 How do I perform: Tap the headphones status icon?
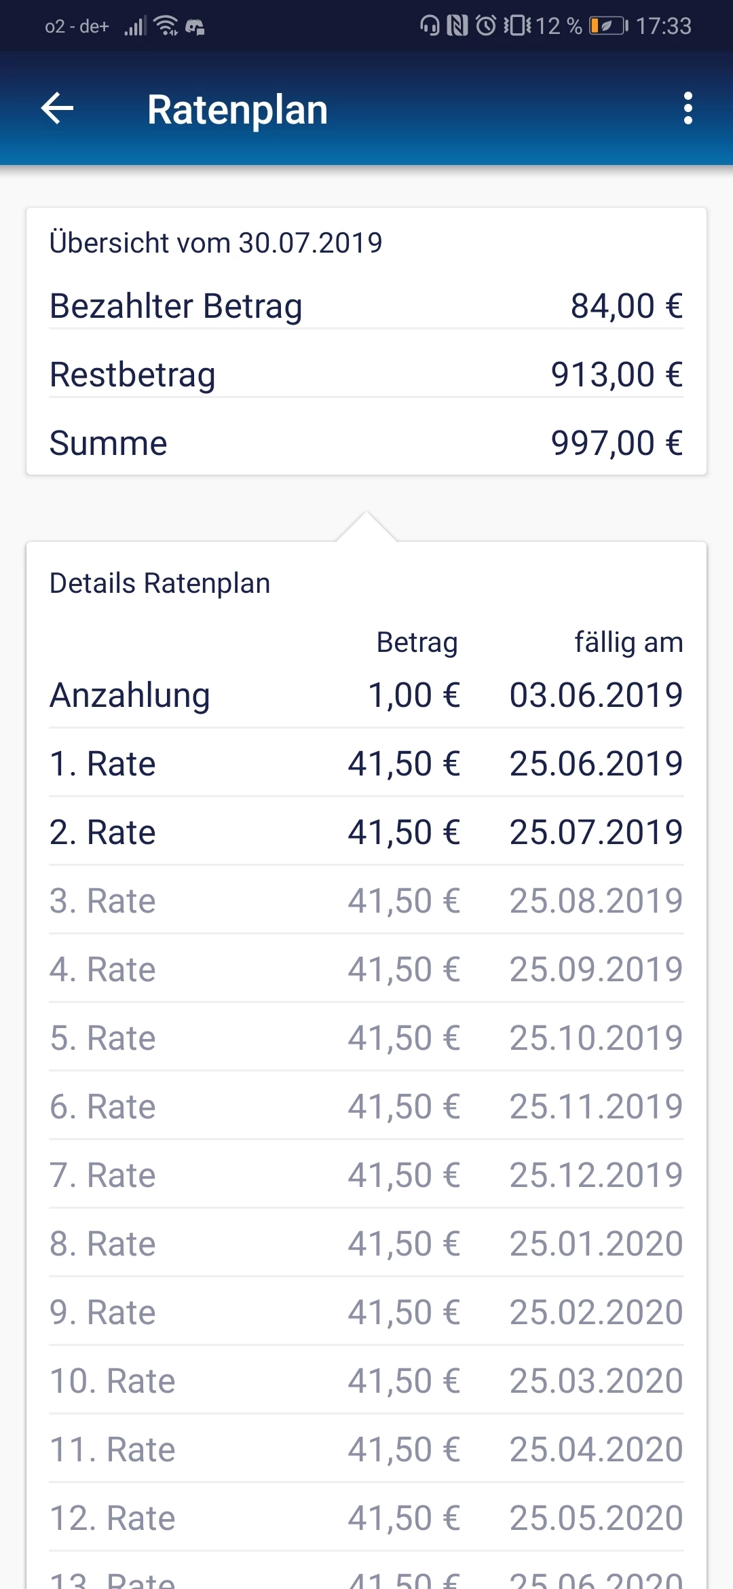(430, 26)
